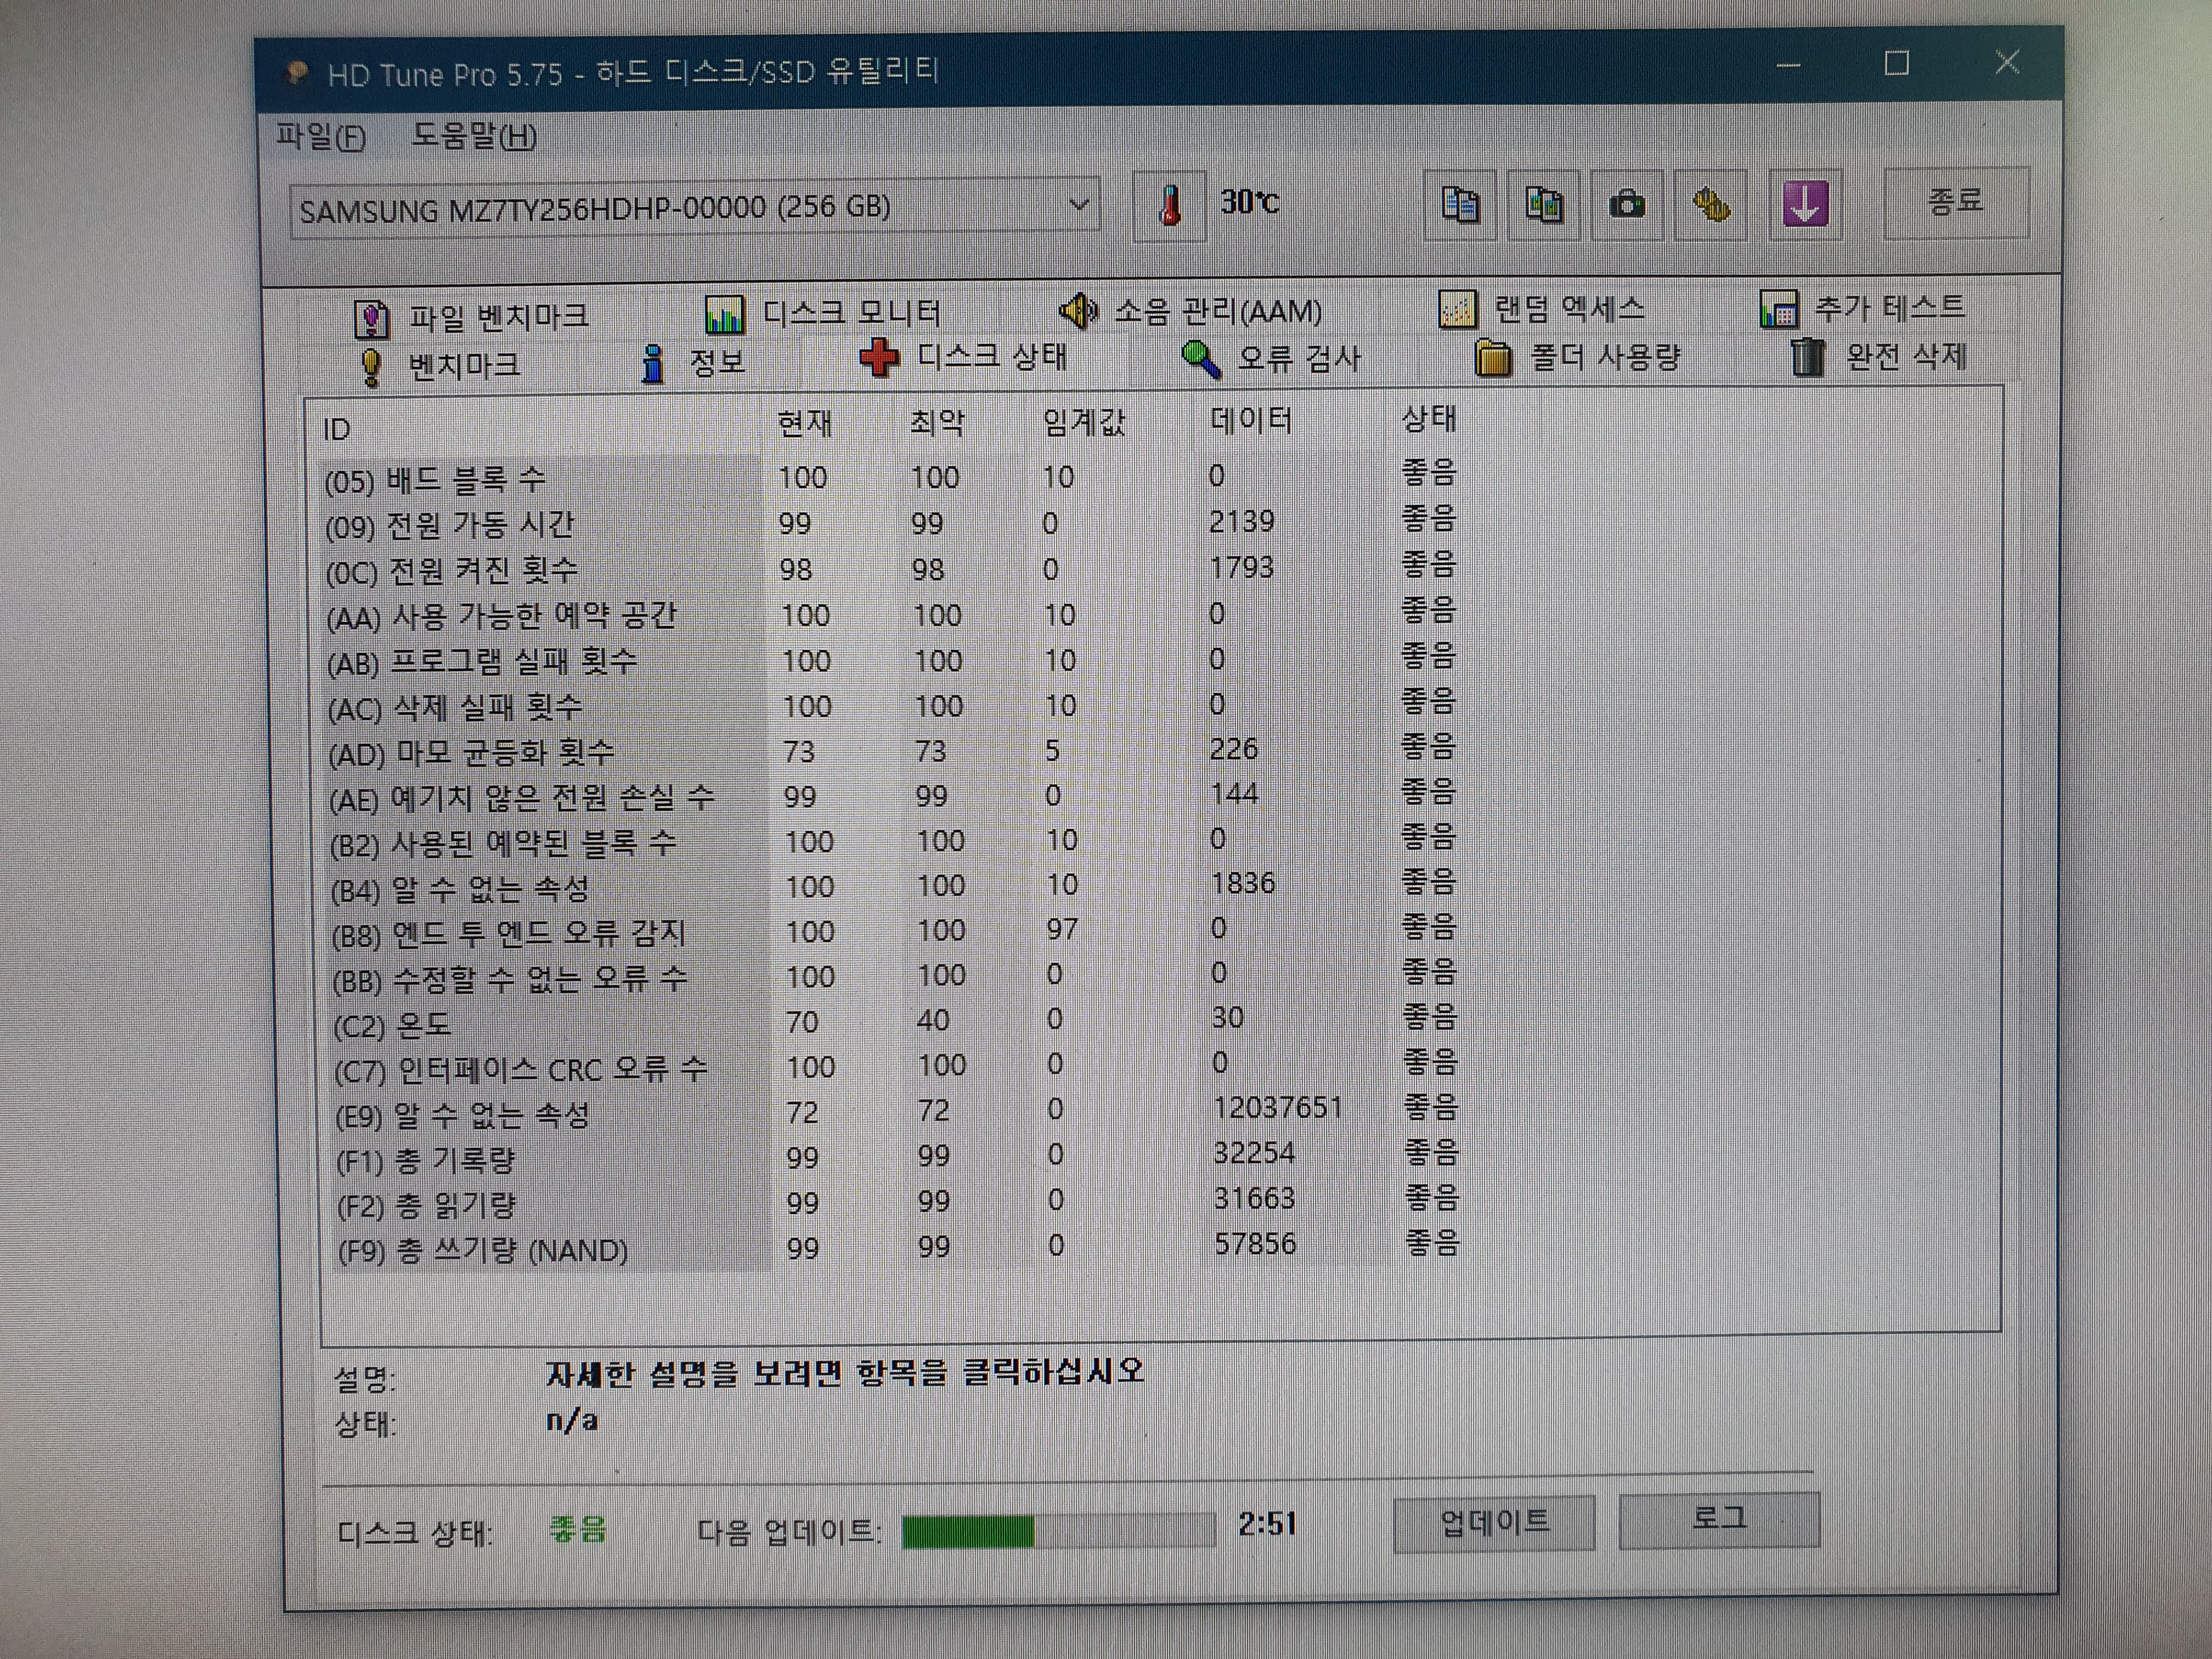
Task: Click the green 좋음 disk status text
Action: tap(577, 1529)
